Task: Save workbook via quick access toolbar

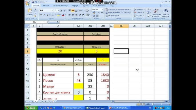Action: click(33, 2)
